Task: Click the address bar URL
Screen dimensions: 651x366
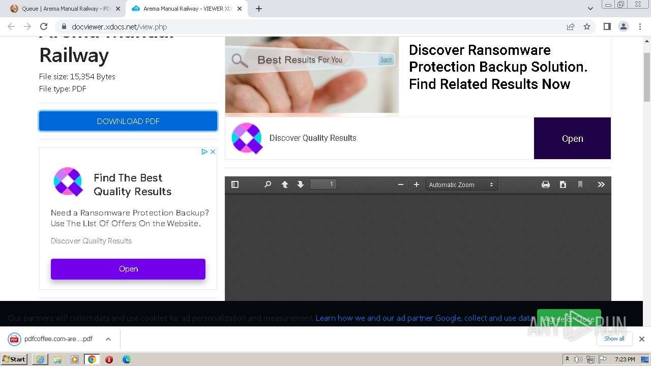Action: (120, 27)
